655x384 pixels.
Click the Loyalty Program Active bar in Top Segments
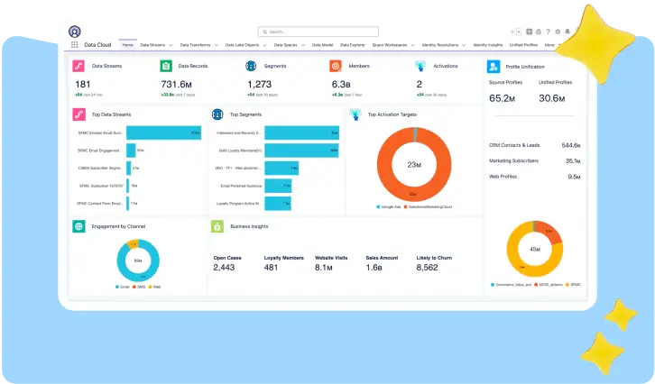pyautogui.click(x=278, y=204)
